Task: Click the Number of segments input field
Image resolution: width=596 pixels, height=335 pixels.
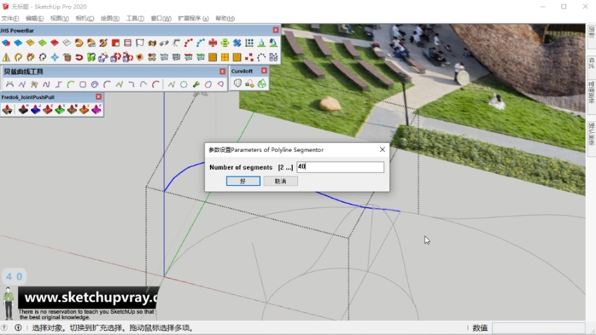Action: tap(340, 167)
